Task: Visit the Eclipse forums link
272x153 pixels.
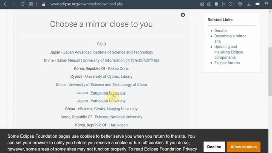Action: point(227,63)
